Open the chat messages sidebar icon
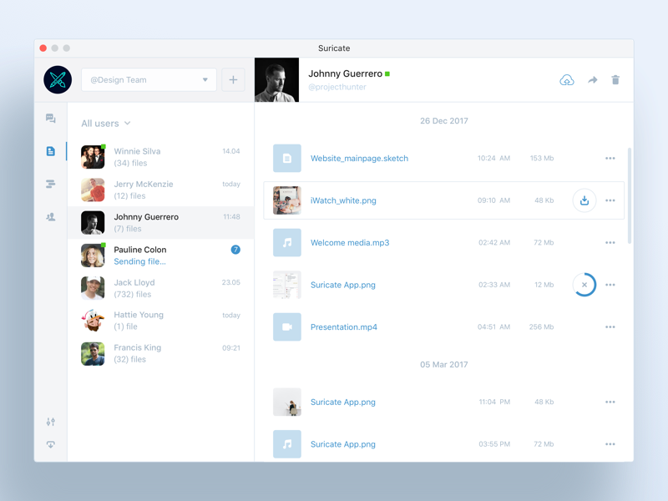This screenshot has width=668, height=501. click(50, 119)
